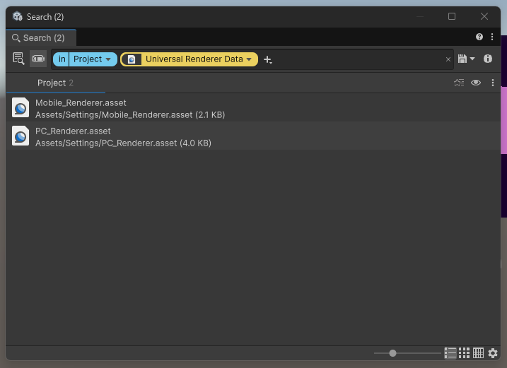Open Search help icon

click(479, 37)
